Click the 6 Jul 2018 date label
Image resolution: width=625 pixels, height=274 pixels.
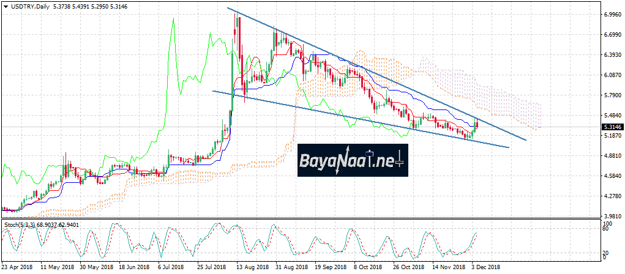click(x=171, y=268)
